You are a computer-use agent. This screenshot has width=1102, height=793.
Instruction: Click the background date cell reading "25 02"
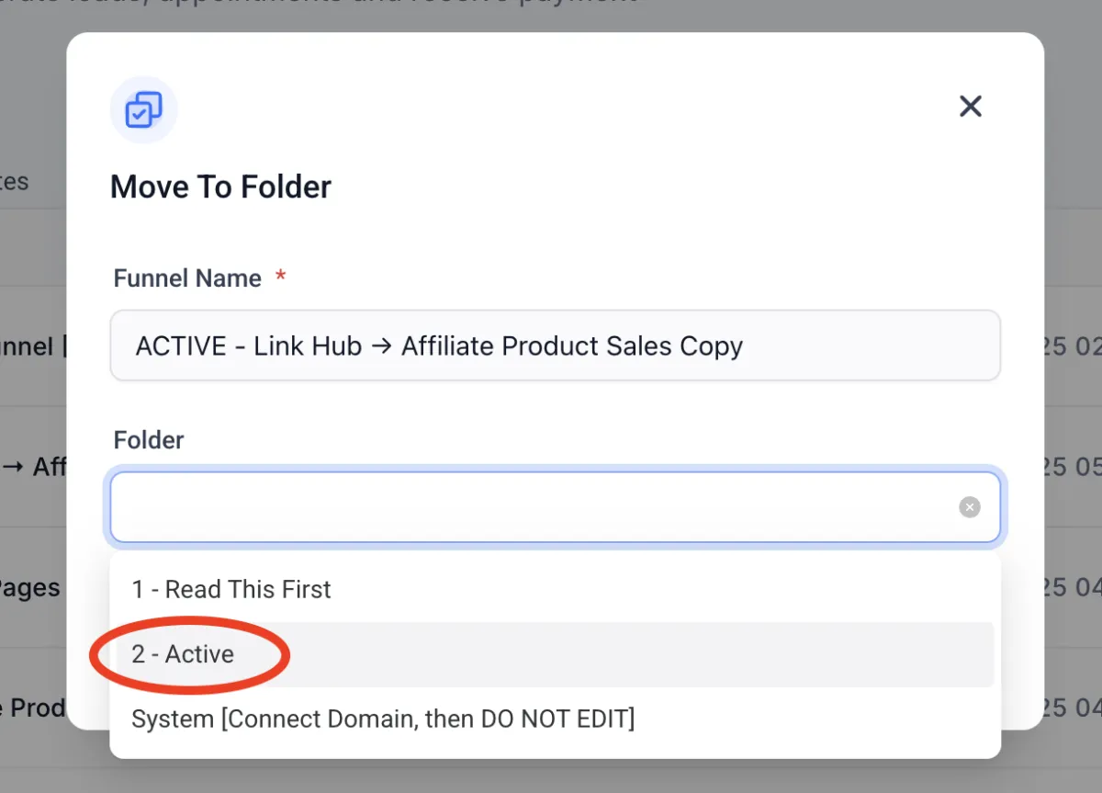click(1072, 346)
